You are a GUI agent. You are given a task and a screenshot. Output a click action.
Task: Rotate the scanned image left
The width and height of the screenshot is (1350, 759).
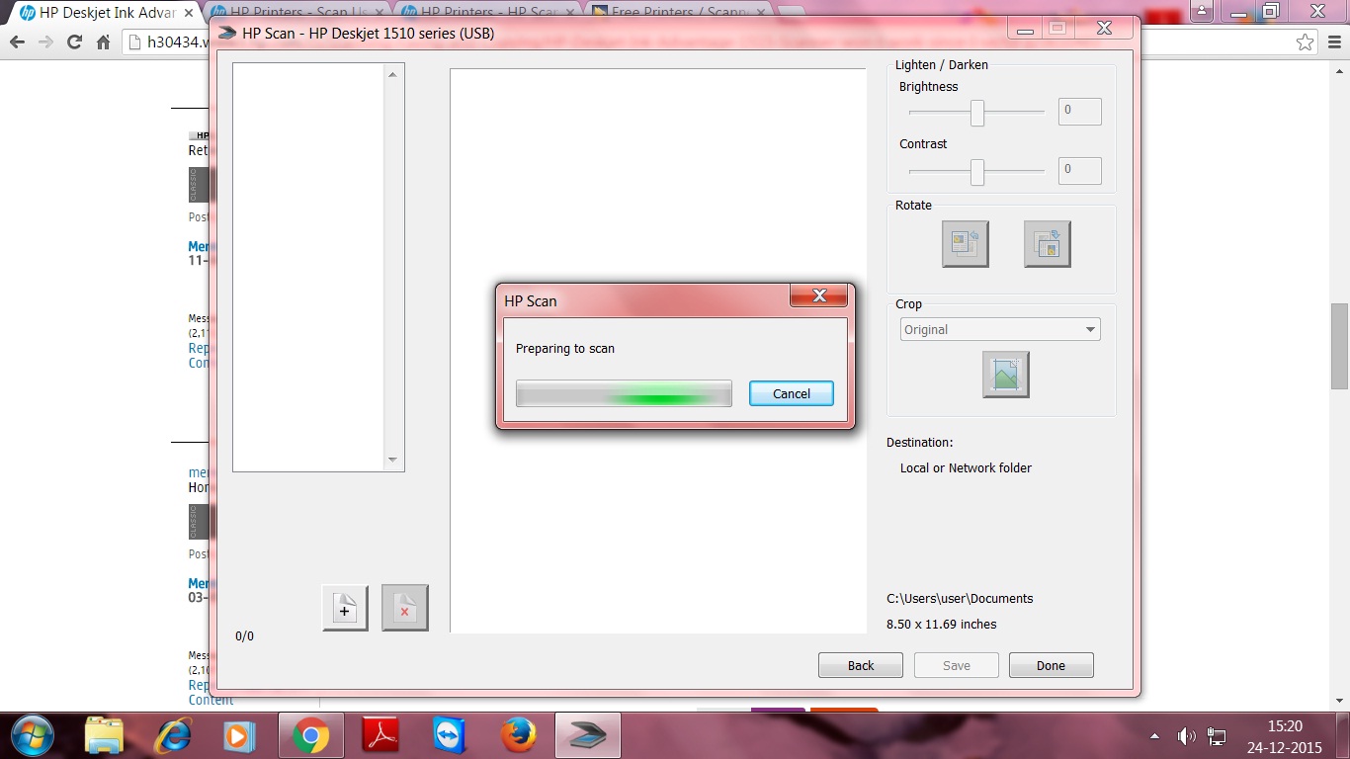[x=966, y=243]
